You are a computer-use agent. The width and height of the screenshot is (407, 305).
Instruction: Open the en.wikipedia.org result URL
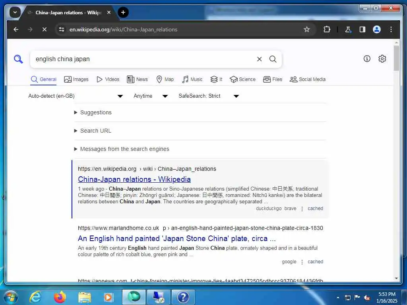pos(147,169)
